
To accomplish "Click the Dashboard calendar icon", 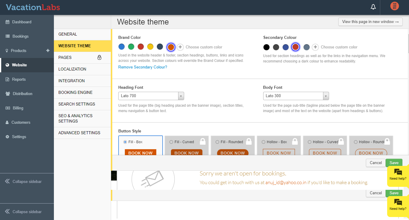I will (7, 22).
